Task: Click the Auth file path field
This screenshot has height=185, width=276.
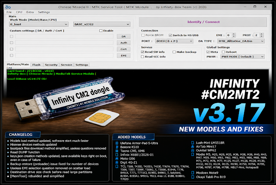Action: [64, 43]
